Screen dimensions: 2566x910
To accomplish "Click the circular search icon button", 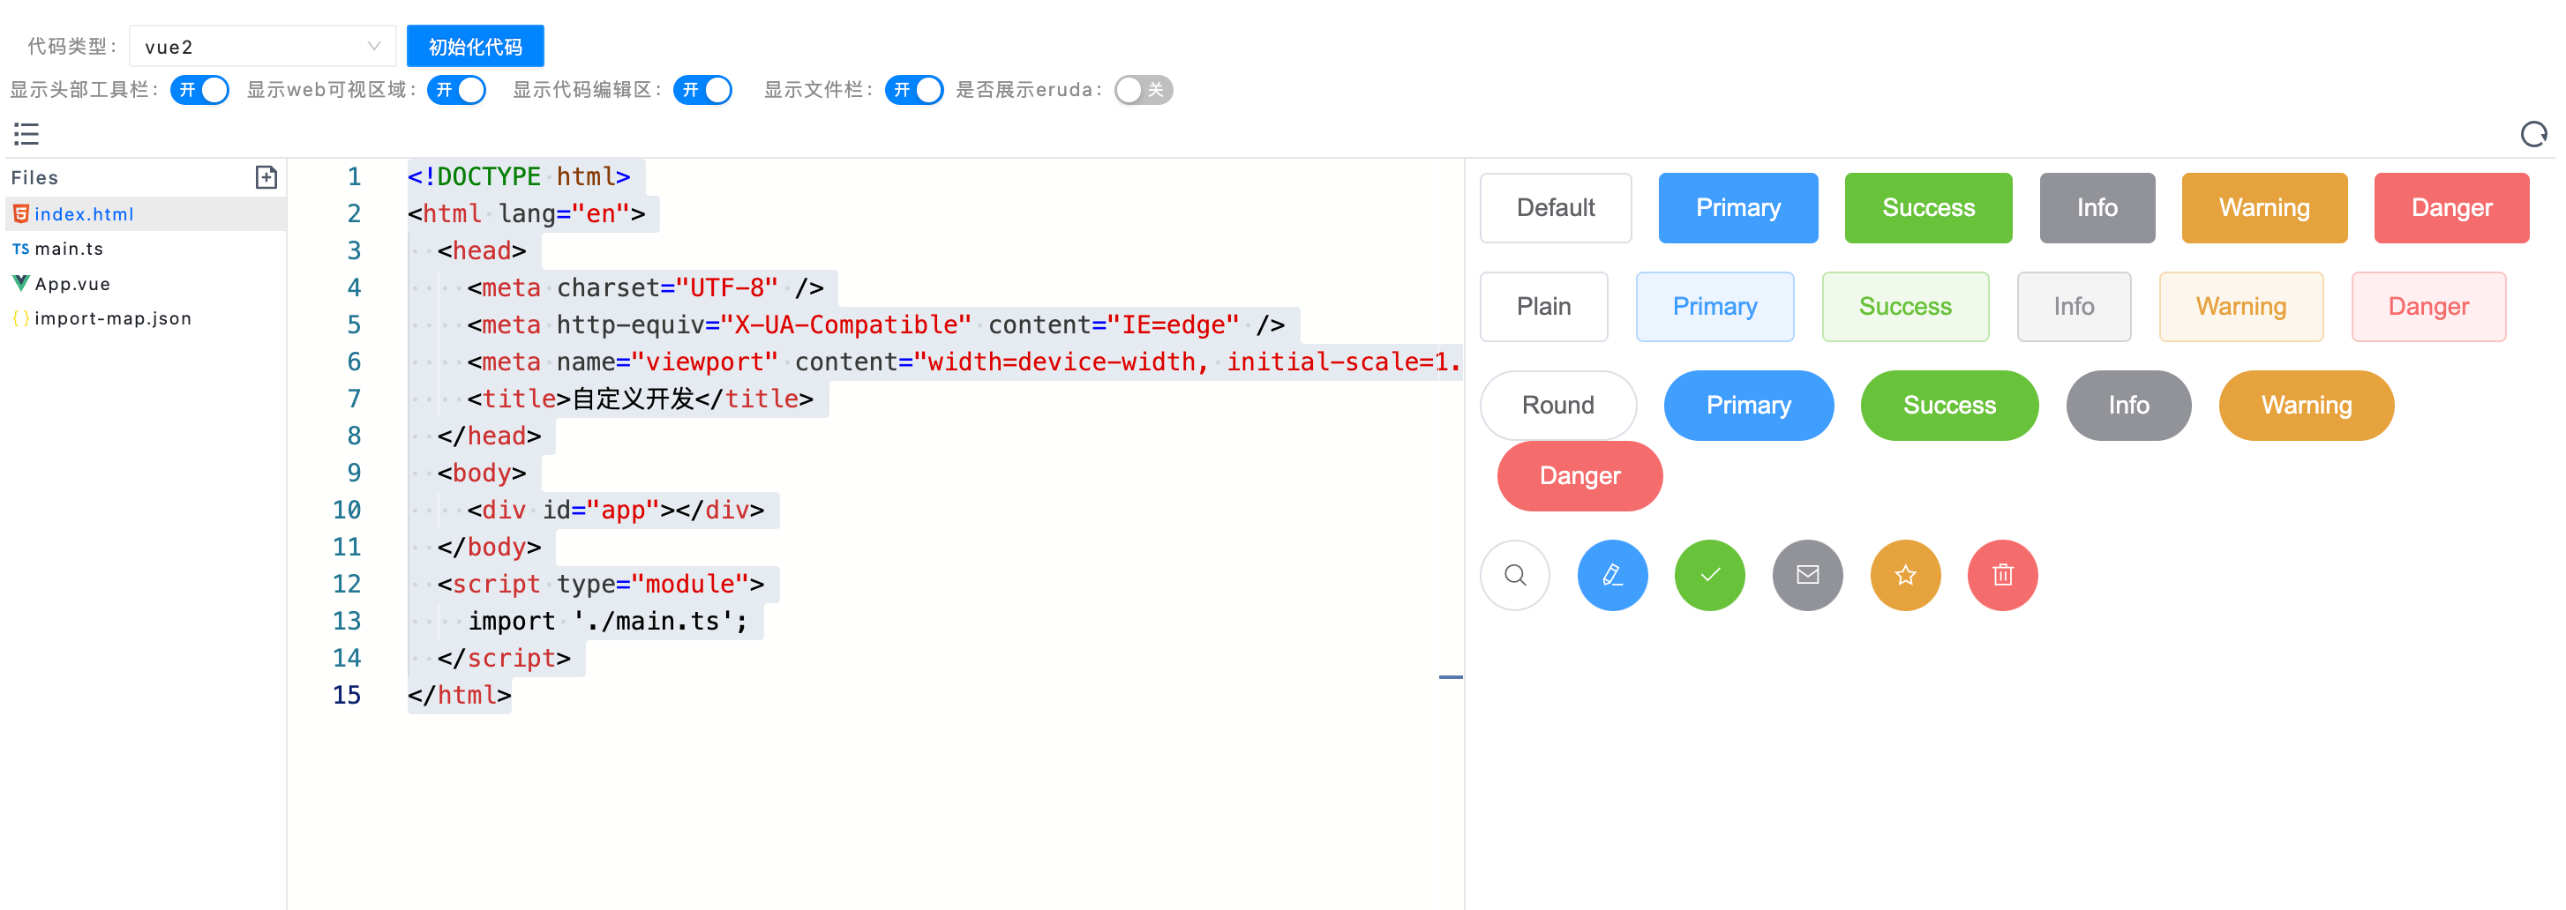I will pos(1515,576).
